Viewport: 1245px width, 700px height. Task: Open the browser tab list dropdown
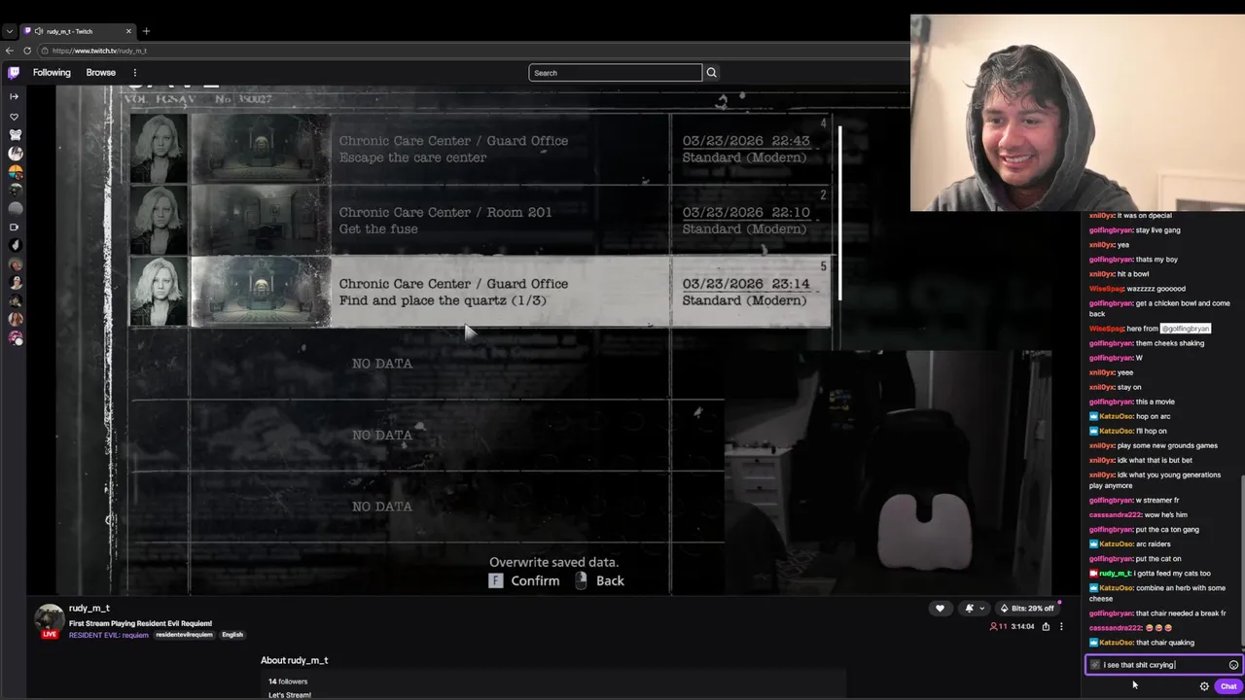10,31
